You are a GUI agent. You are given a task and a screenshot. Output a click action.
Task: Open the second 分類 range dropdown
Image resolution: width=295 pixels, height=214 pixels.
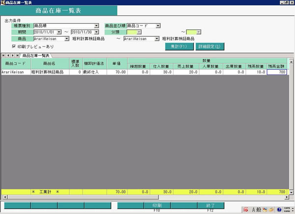pos(199,32)
